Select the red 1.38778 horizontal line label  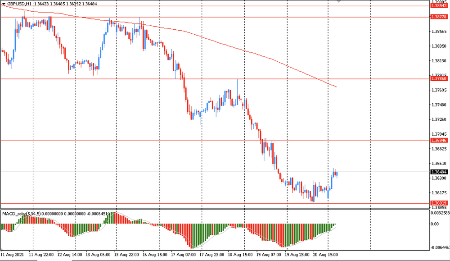439,17
